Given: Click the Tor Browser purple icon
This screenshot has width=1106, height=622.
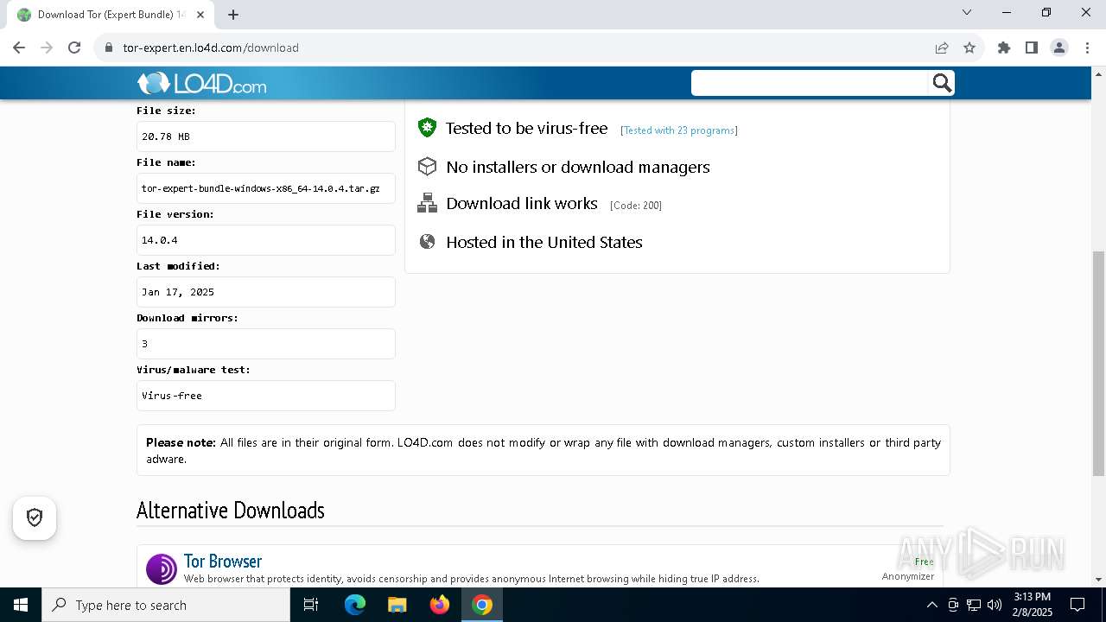Looking at the screenshot, I should click(162, 569).
